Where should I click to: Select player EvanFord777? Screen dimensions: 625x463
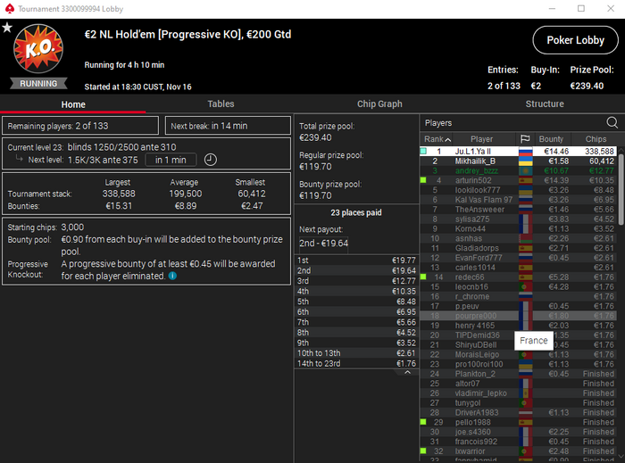tap(518, 258)
